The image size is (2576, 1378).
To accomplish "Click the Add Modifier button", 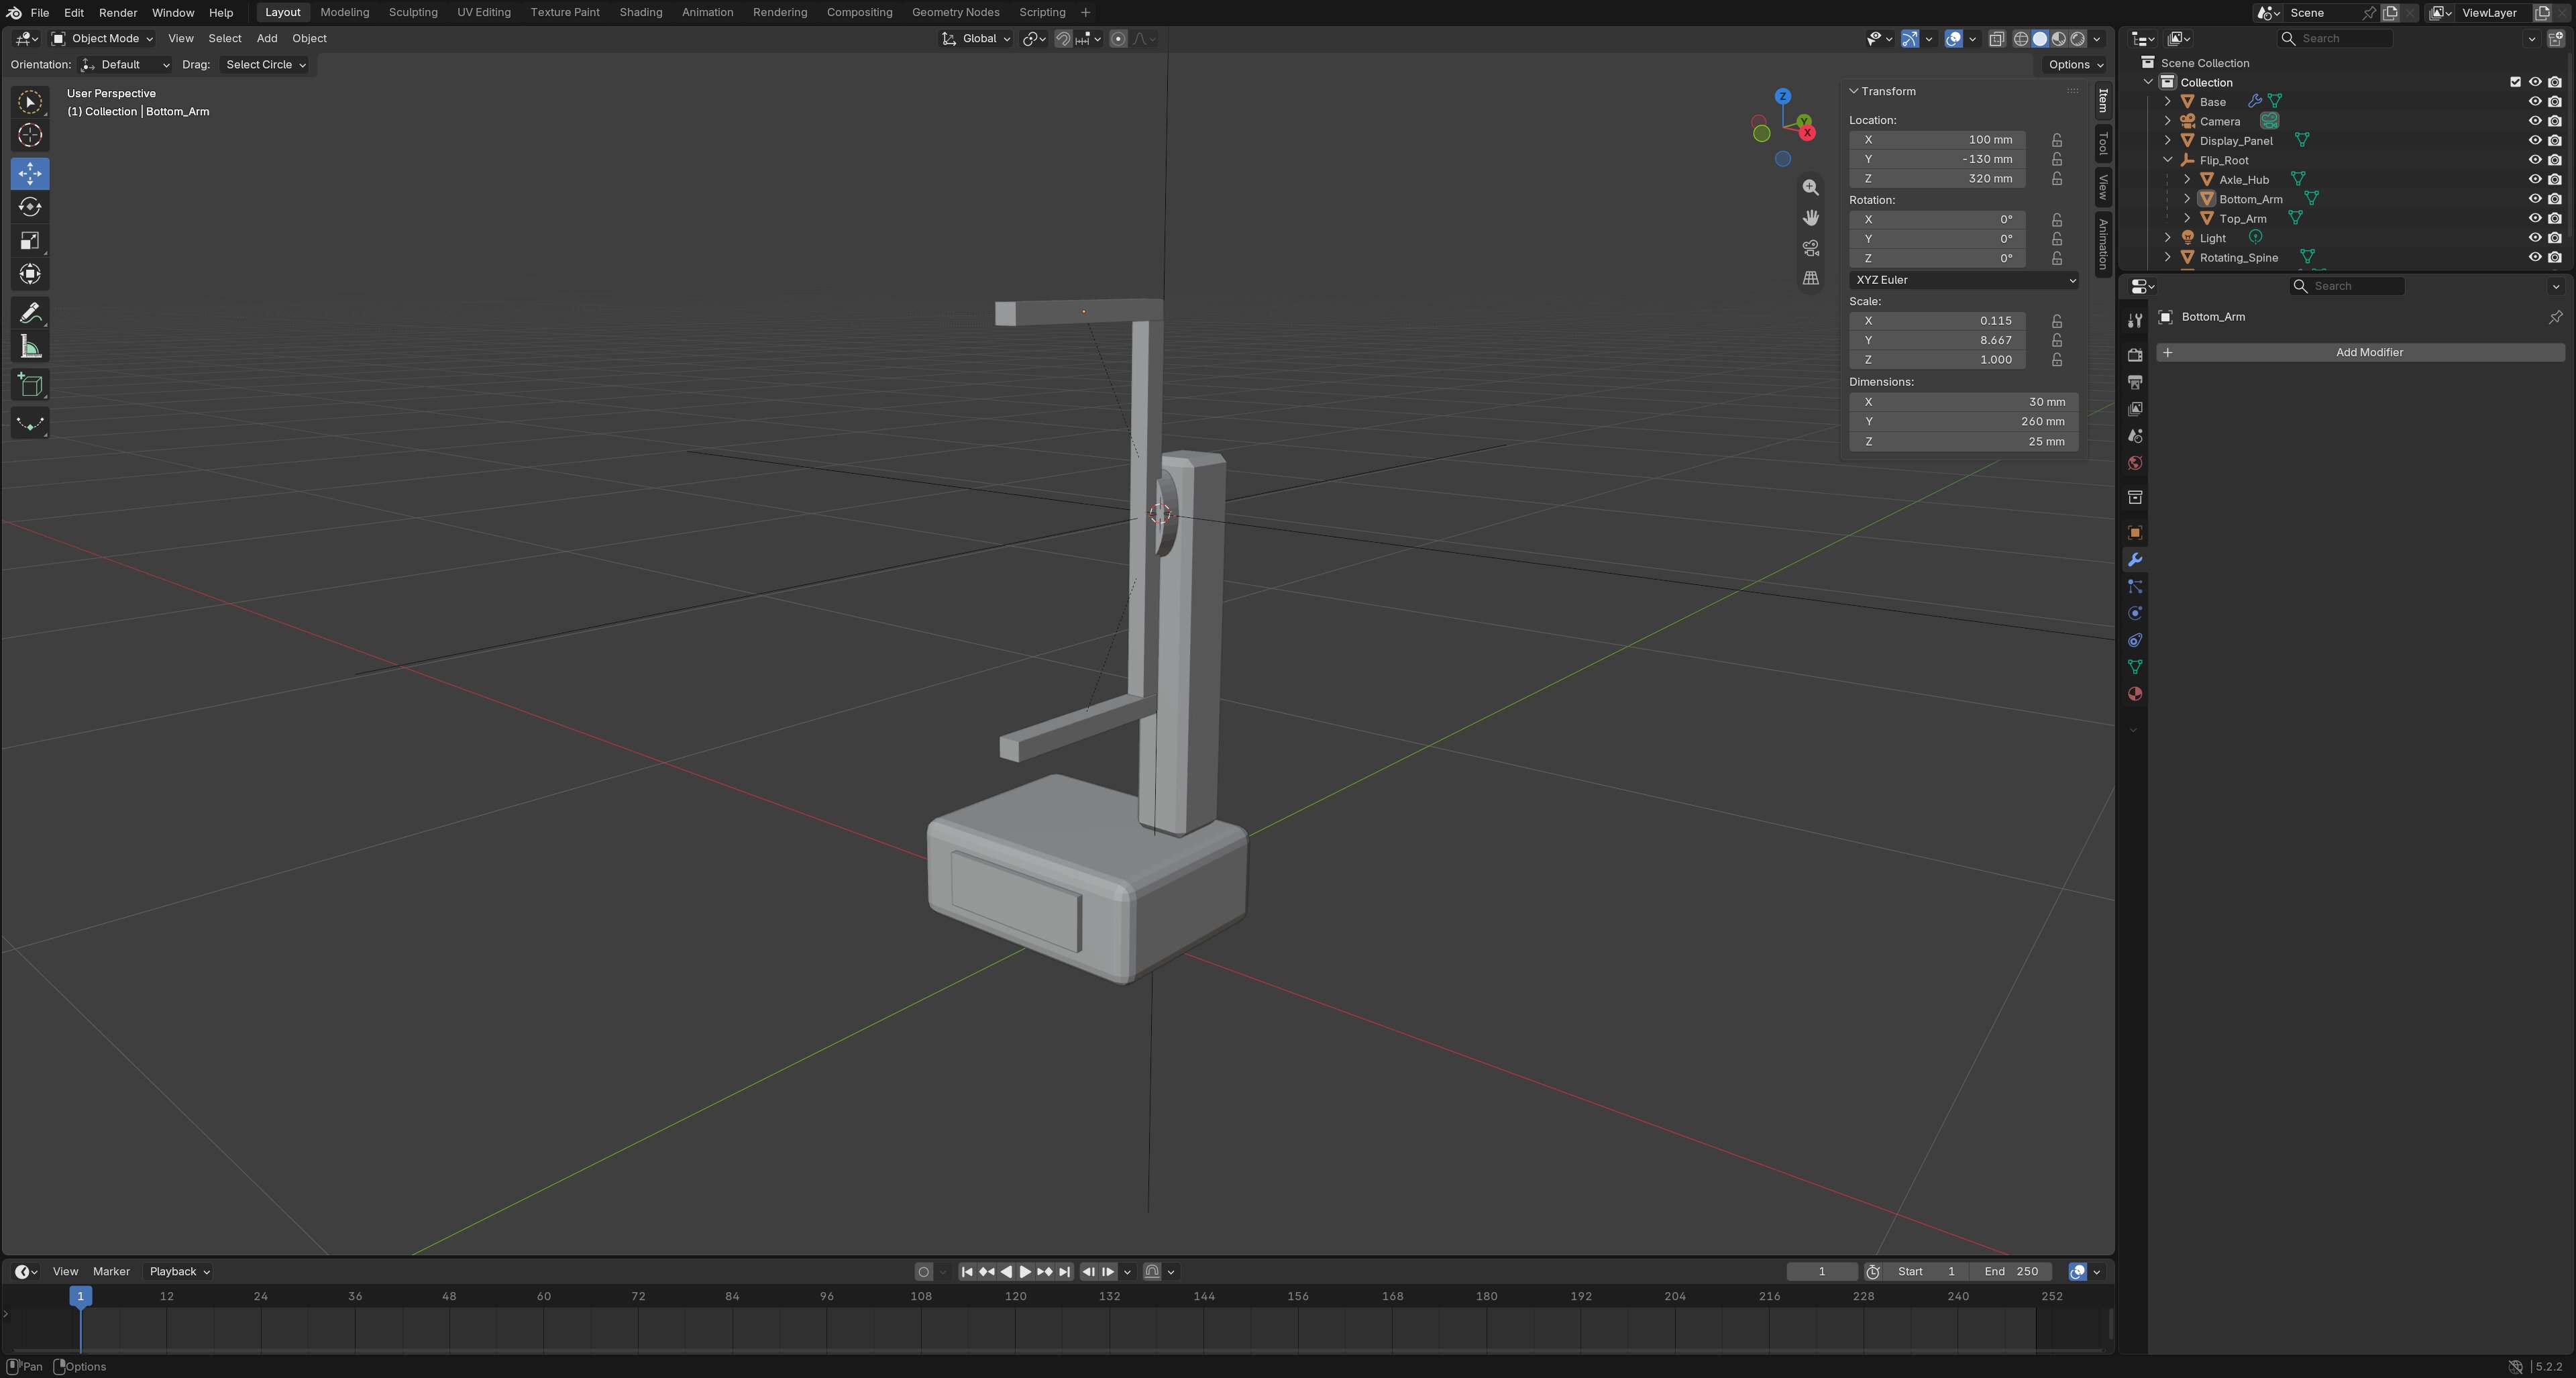I will click(x=2360, y=352).
